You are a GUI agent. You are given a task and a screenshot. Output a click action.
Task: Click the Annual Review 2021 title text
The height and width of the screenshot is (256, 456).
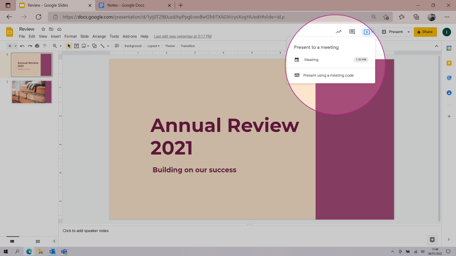click(x=225, y=137)
